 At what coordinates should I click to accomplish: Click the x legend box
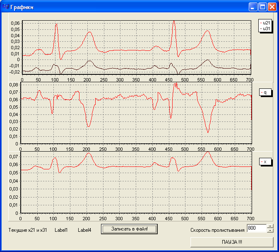pyautogui.click(x=265, y=162)
